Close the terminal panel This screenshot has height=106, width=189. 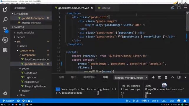185,77
